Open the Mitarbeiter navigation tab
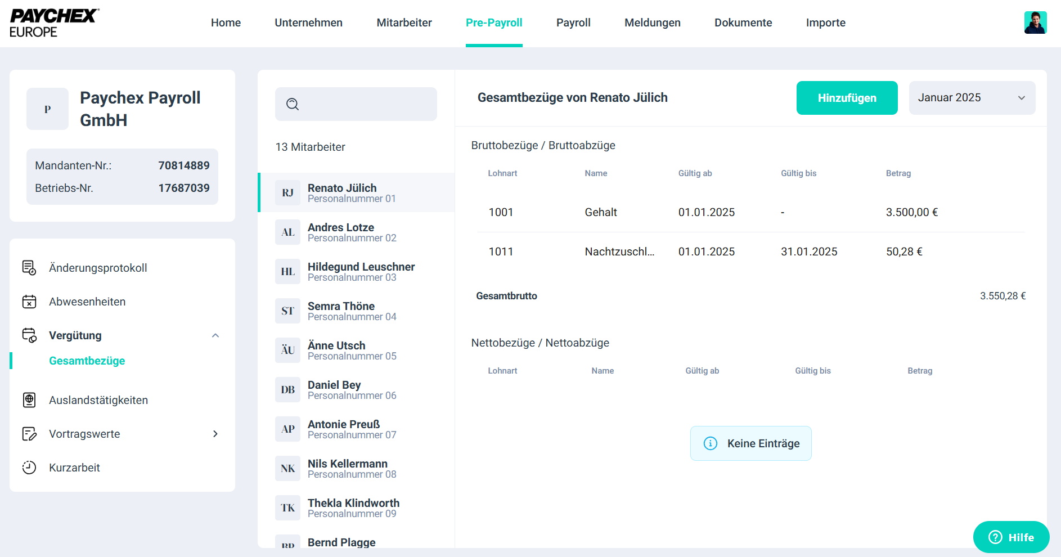The width and height of the screenshot is (1061, 557). (x=404, y=23)
